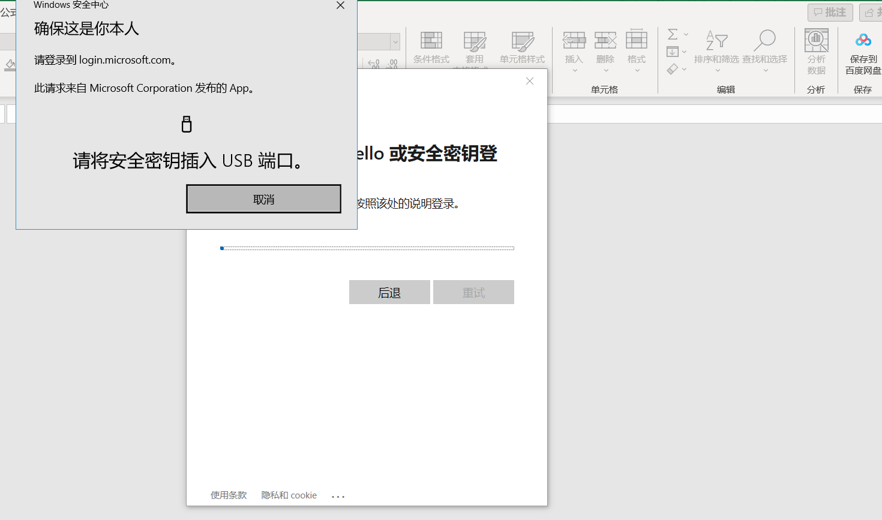The width and height of the screenshot is (882, 520).
Task: Click the Clear eraser icon
Action: click(x=673, y=69)
